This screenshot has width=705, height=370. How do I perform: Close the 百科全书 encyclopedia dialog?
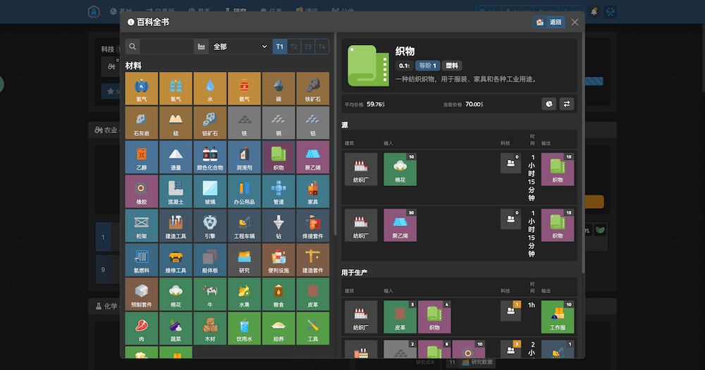click(575, 22)
